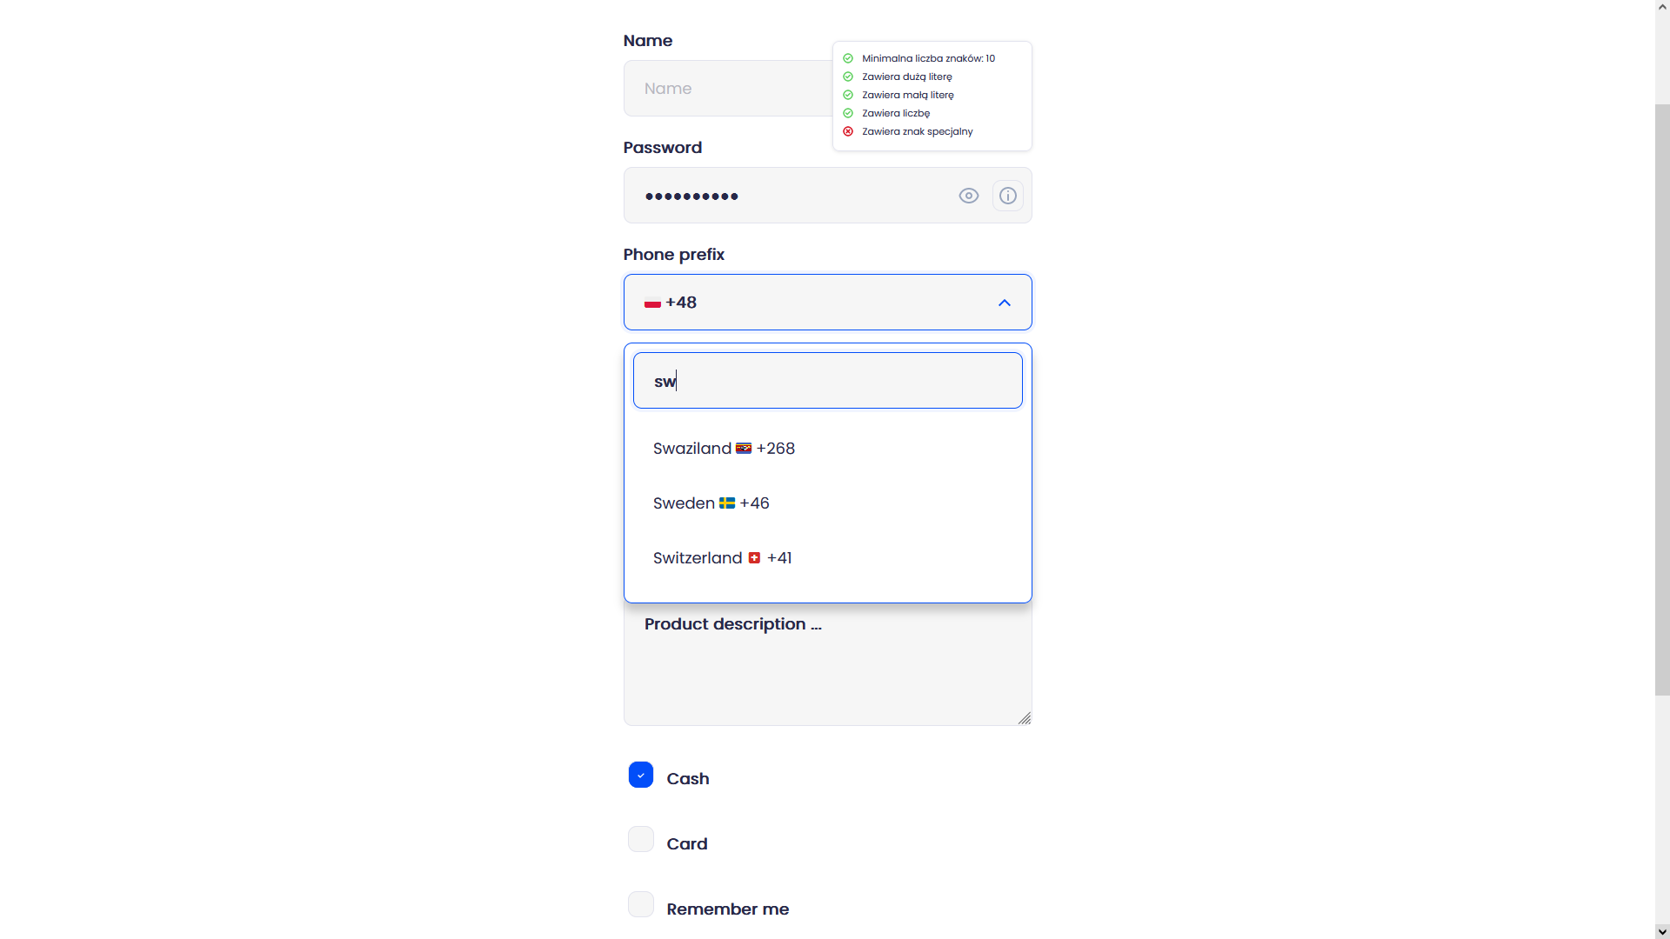Click the Swaziland flag icon
The height and width of the screenshot is (939, 1670).
[x=744, y=449]
